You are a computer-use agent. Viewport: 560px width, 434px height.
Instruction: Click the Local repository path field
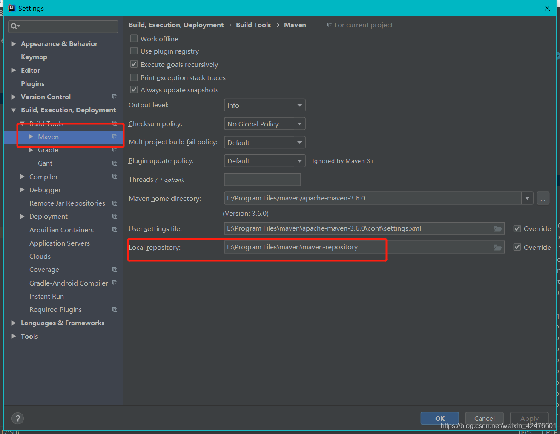(364, 247)
